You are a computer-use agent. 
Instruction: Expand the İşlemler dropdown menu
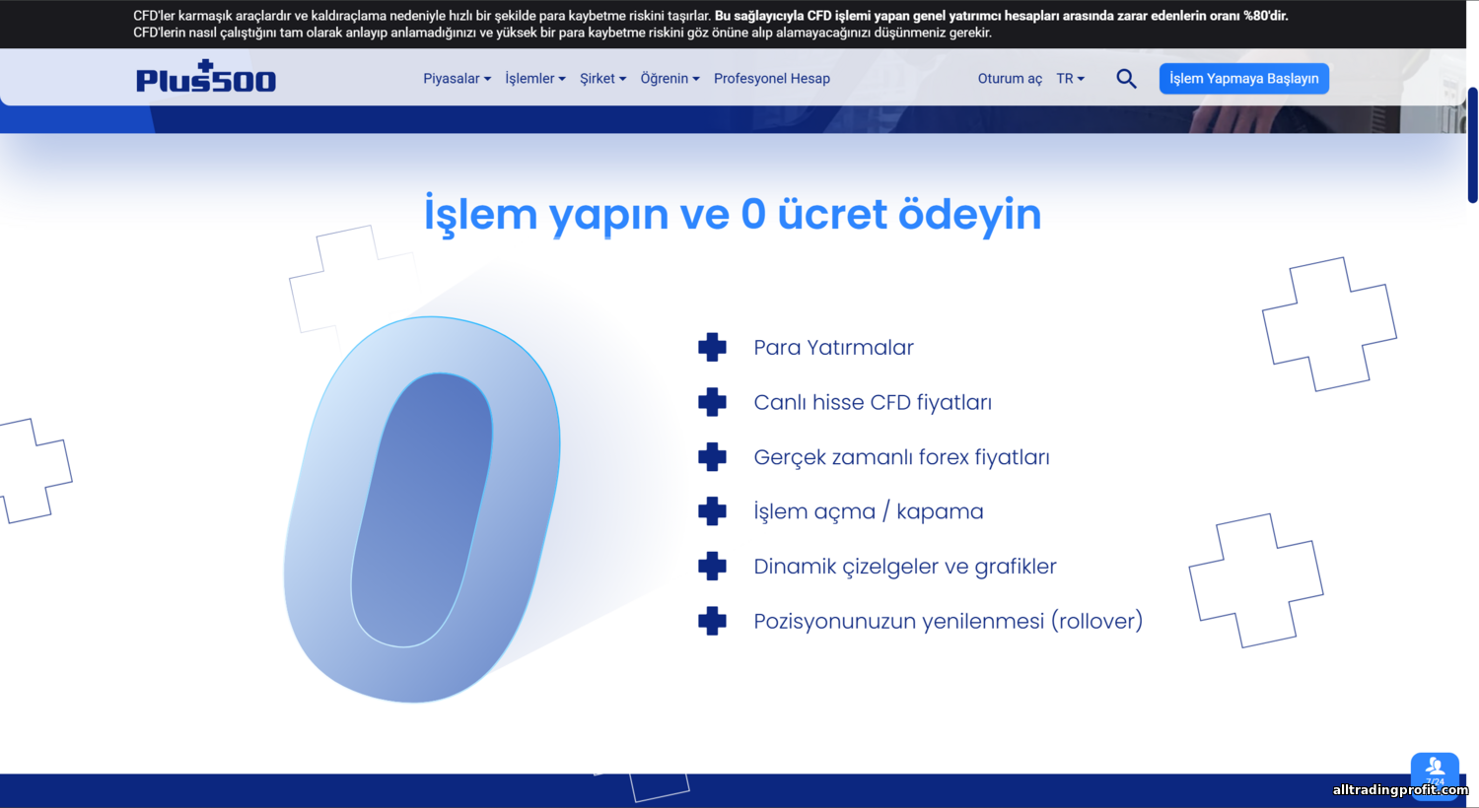pyautogui.click(x=534, y=79)
